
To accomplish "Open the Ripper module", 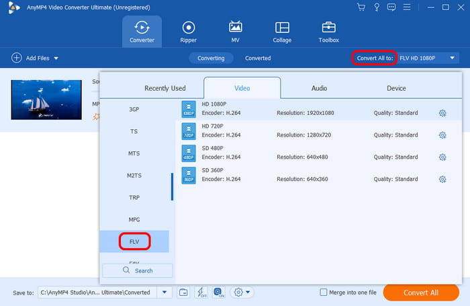I will click(x=188, y=32).
